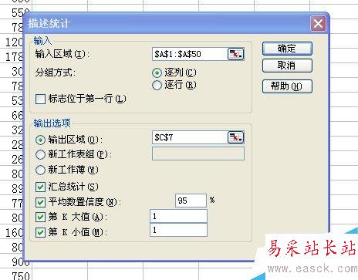This screenshot has height=280, width=358.
Task: Select 新工作薄 (W) radio option
Action: click(40, 170)
